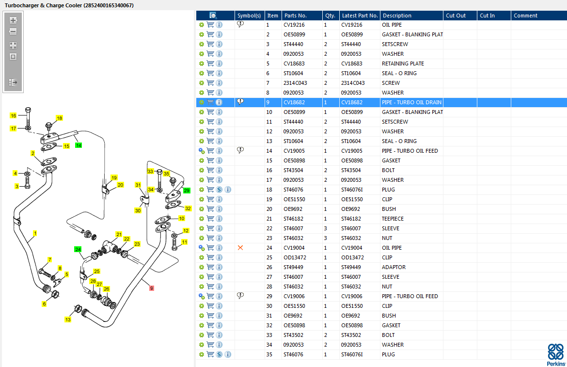Sort by the Item column header

pos(273,16)
